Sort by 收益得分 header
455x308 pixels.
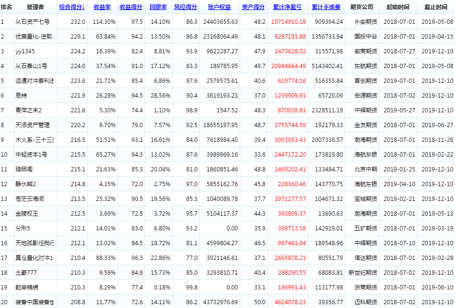point(131,7)
